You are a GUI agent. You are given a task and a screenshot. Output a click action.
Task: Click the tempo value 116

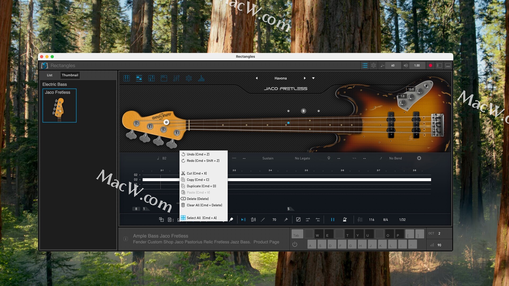(x=372, y=220)
